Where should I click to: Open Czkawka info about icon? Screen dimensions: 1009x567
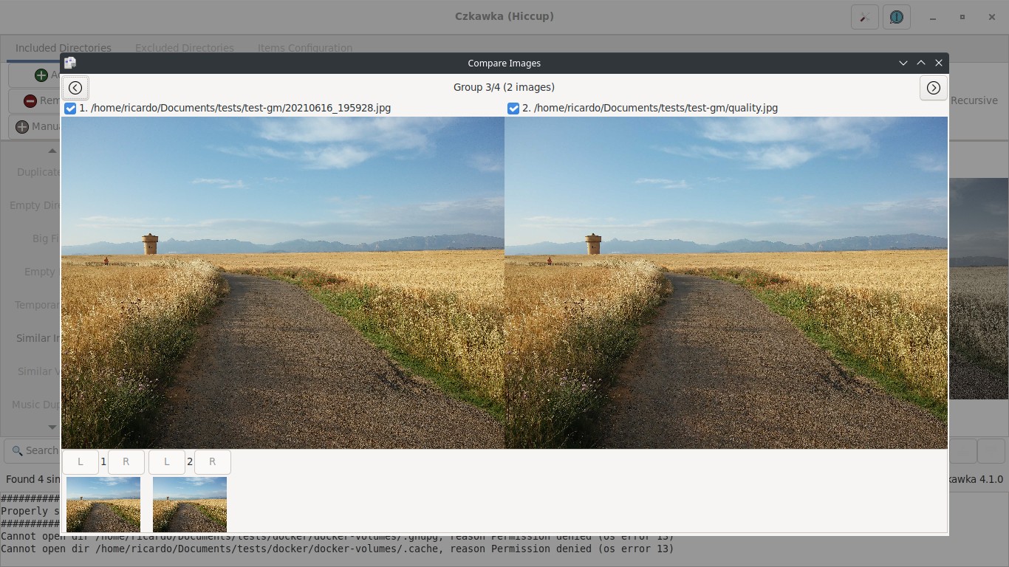tap(897, 16)
